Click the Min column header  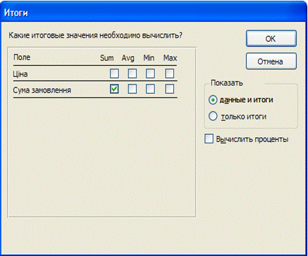149,58
